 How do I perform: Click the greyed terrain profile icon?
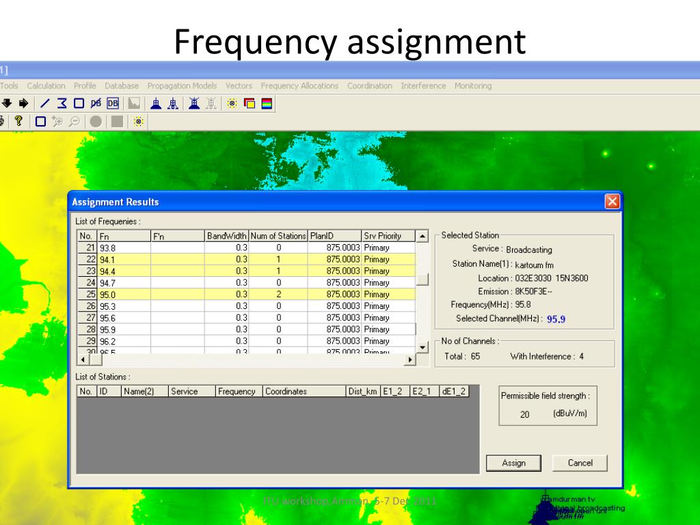tap(134, 104)
